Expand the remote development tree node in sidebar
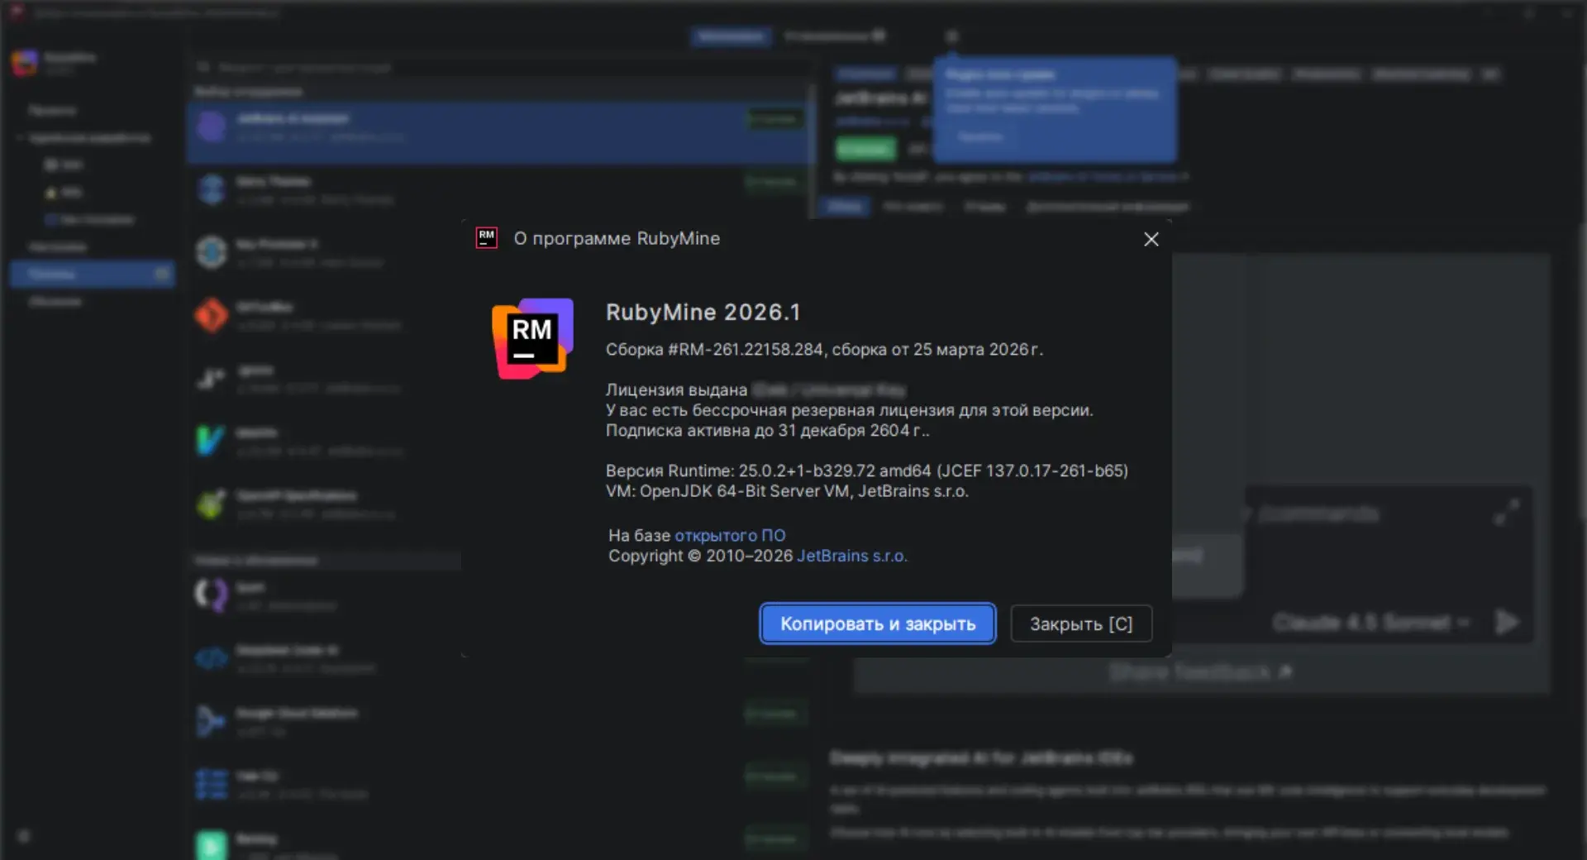This screenshot has width=1587, height=860. [x=20, y=137]
